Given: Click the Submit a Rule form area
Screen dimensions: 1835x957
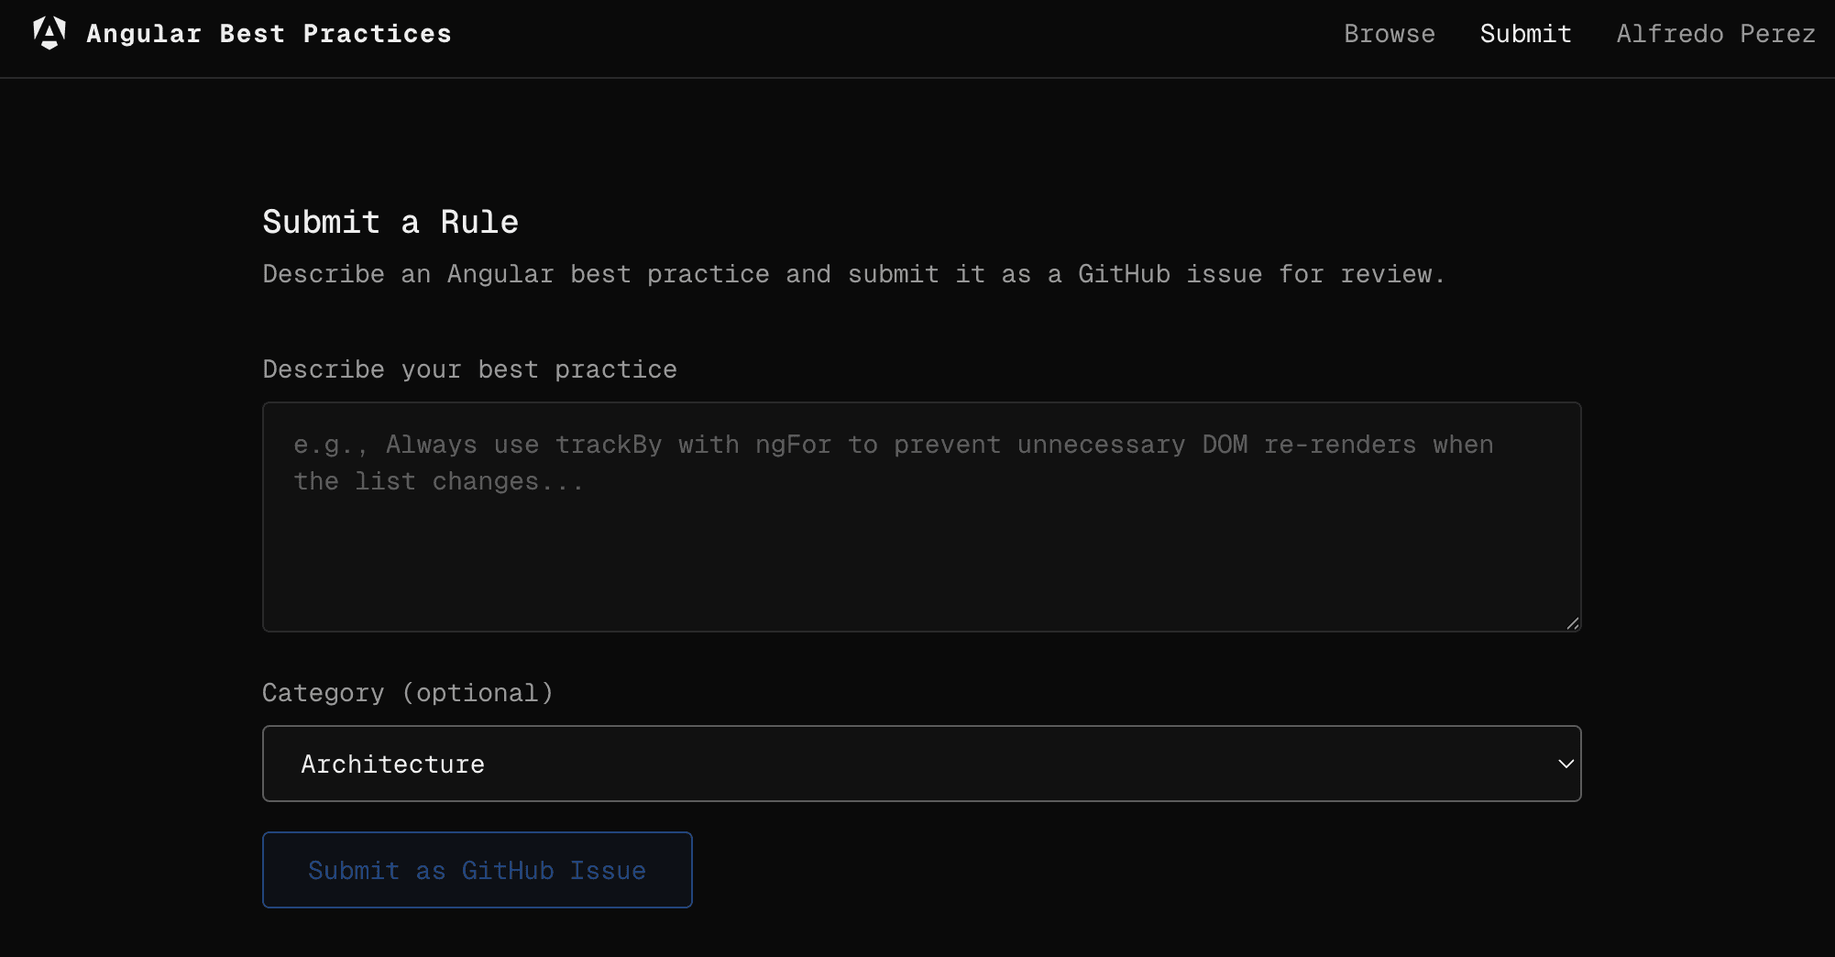Looking at the screenshot, I should (x=921, y=550).
